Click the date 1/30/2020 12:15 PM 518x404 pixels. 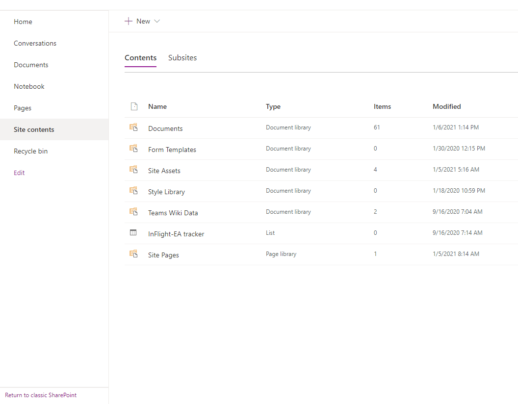click(x=459, y=149)
